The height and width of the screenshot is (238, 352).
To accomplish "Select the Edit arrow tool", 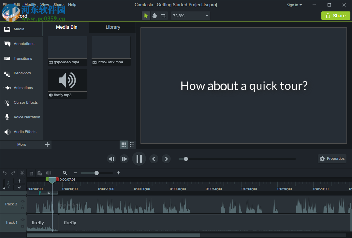I will point(146,15).
